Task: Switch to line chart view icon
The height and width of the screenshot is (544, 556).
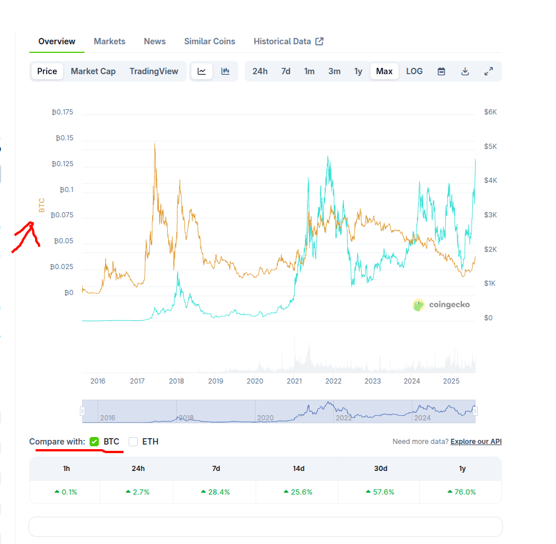Action: click(x=202, y=71)
